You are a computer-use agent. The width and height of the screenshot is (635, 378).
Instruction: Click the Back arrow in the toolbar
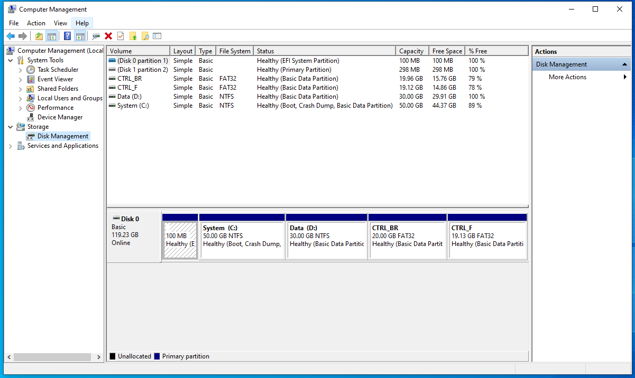point(11,36)
